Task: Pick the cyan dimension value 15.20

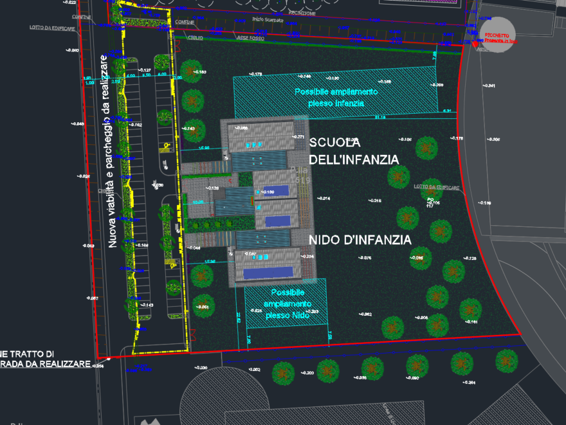Action: coord(204,148)
